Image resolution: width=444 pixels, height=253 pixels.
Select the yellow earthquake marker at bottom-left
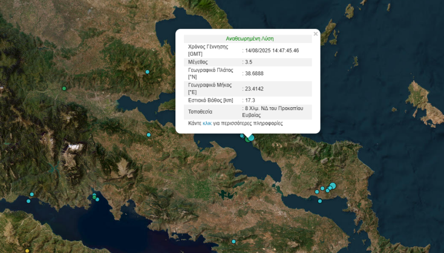click(27, 250)
